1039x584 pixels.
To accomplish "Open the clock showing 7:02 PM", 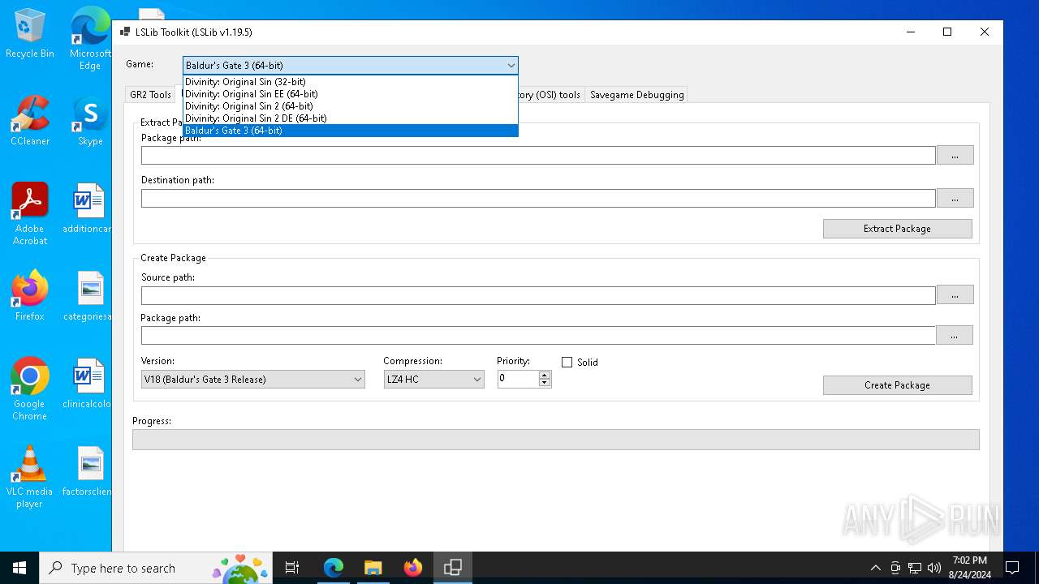I will (x=969, y=568).
